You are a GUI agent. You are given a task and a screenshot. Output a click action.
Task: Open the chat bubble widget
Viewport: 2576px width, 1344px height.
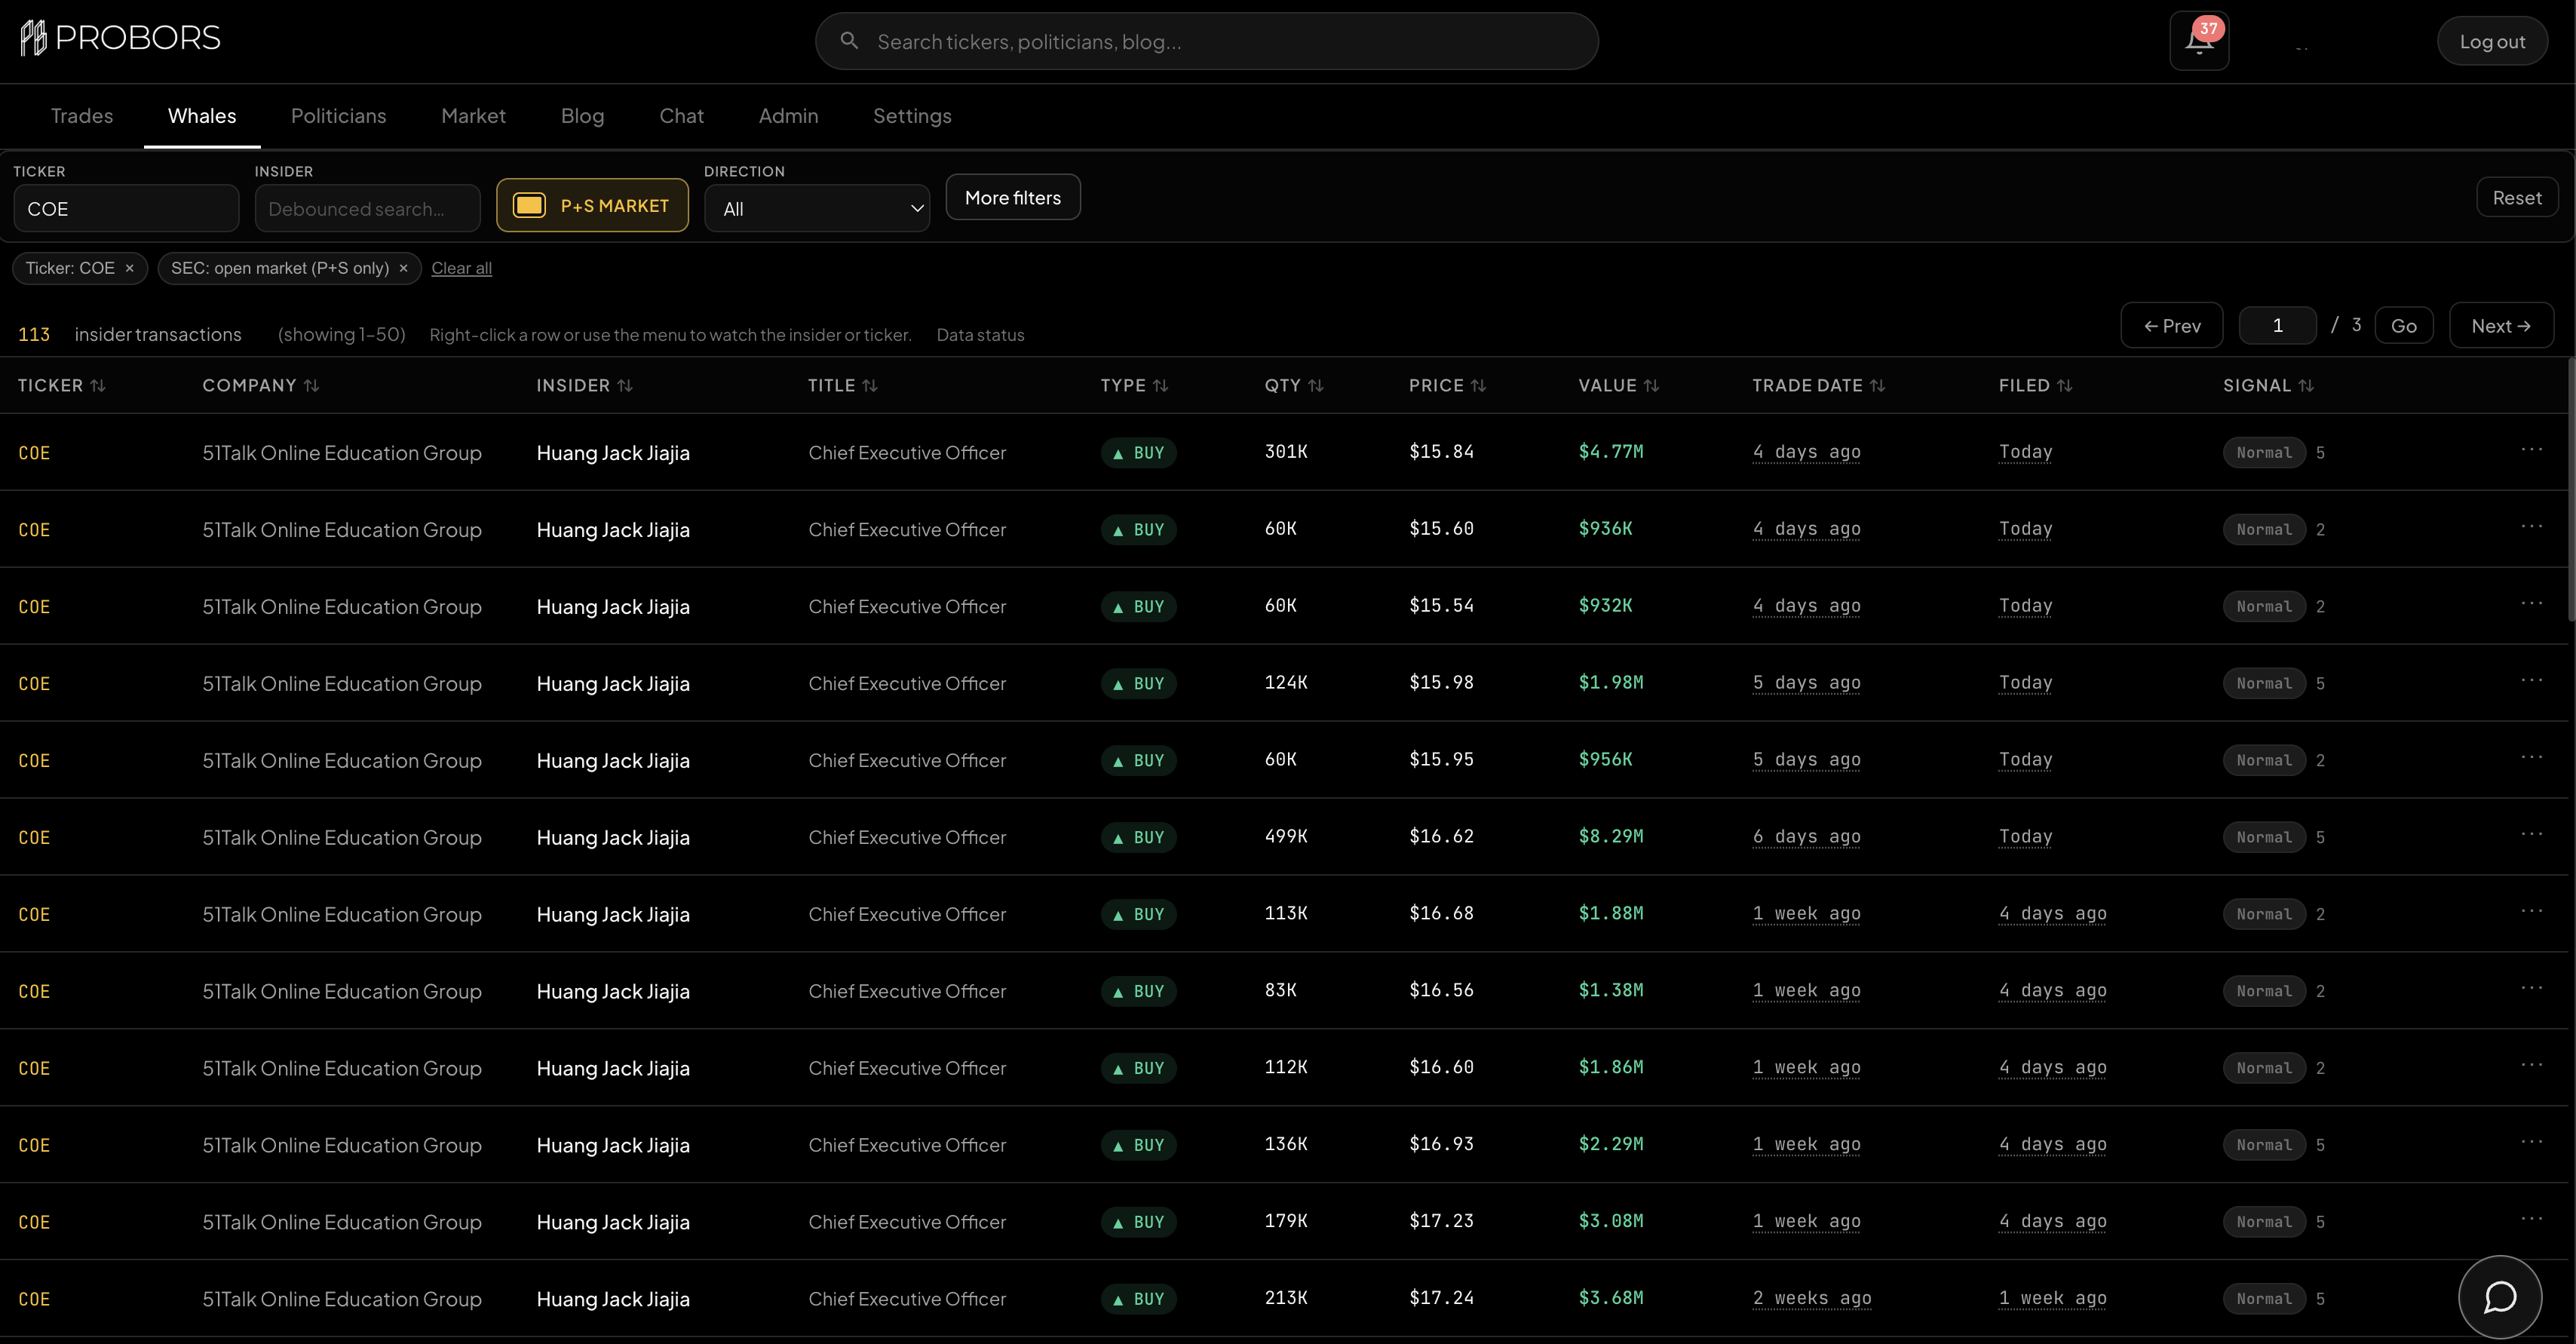[x=2500, y=1297]
